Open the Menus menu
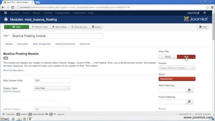This screenshot has height=121, width=215. click(x=36, y=13)
